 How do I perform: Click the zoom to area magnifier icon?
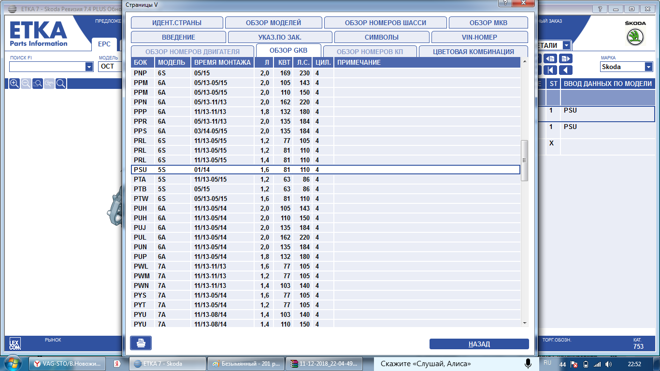[x=38, y=84]
